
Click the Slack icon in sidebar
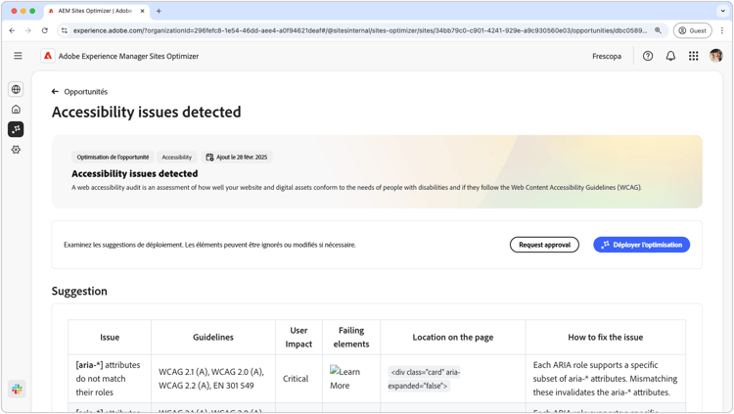click(17, 389)
